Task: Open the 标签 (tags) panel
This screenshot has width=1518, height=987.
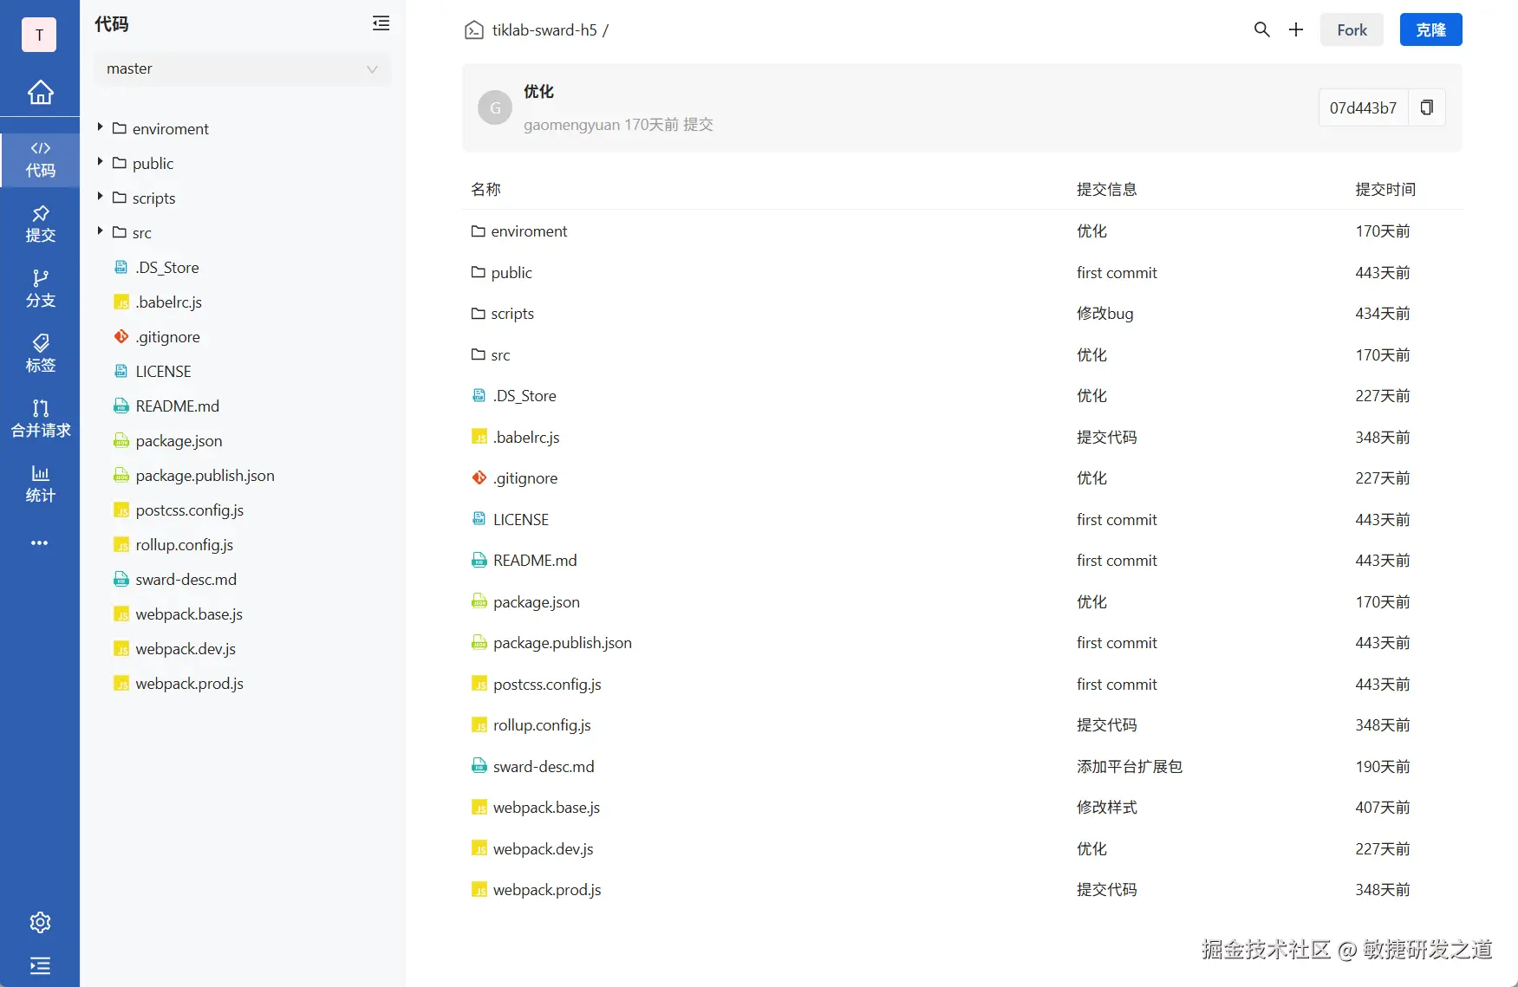Action: coord(40,353)
